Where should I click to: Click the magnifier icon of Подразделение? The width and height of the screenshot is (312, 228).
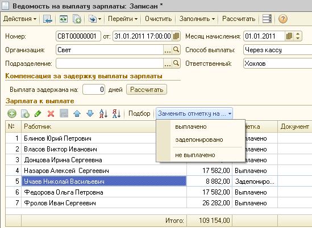pos(176,63)
